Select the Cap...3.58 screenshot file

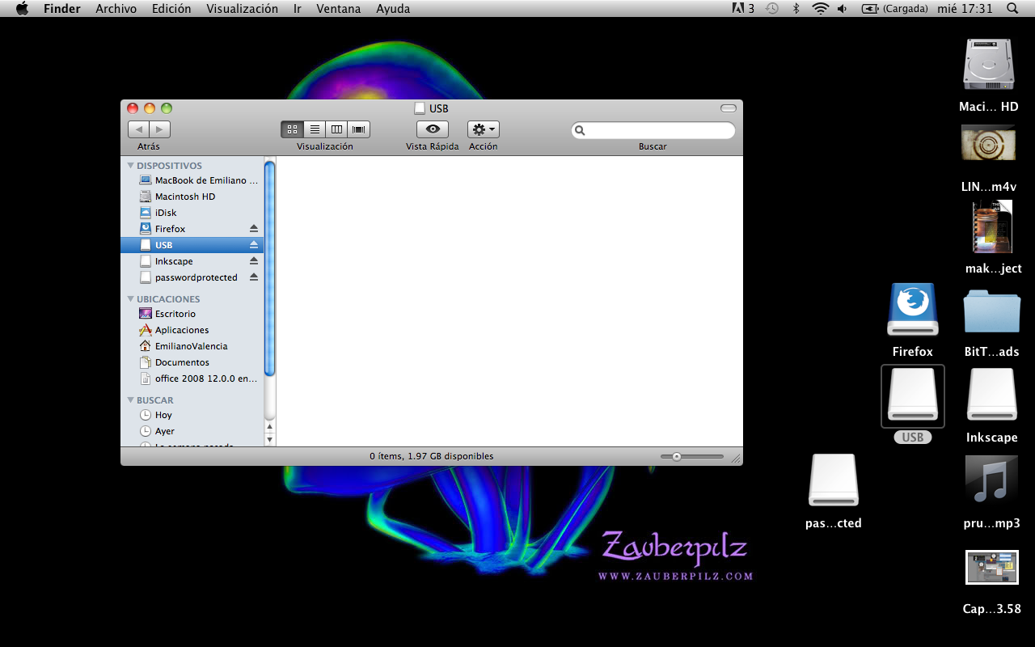[992, 568]
